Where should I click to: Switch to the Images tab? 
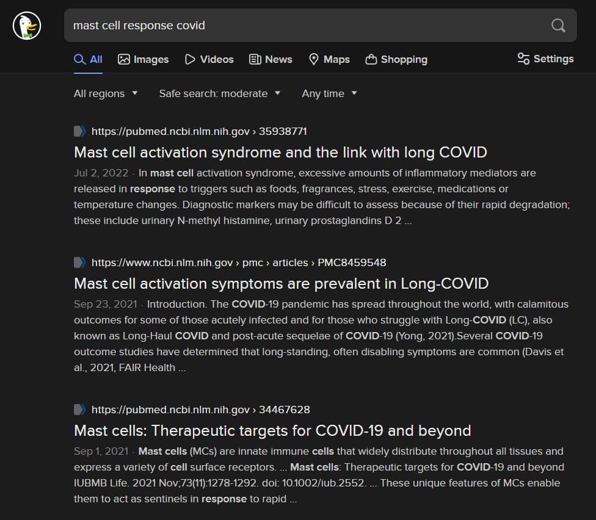pos(143,59)
